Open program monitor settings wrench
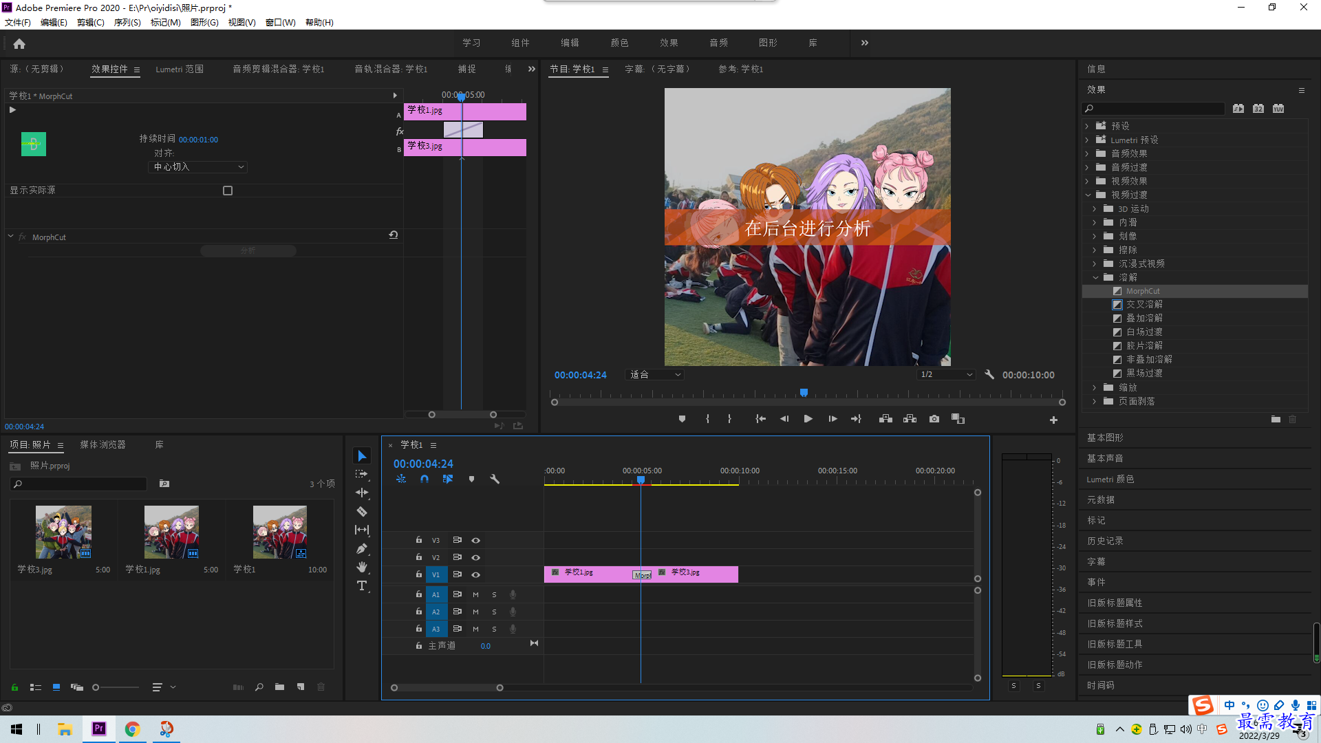This screenshot has height=743, width=1321. [989, 374]
